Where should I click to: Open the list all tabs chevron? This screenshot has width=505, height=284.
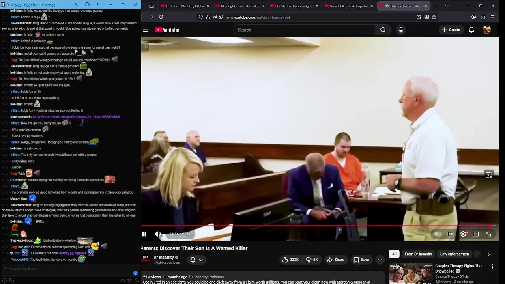point(447,6)
